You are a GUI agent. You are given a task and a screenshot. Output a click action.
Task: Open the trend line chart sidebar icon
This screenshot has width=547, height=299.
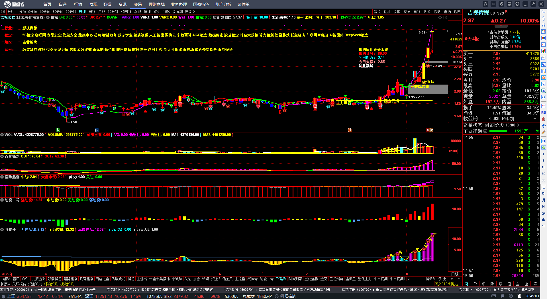tap(544, 45)
